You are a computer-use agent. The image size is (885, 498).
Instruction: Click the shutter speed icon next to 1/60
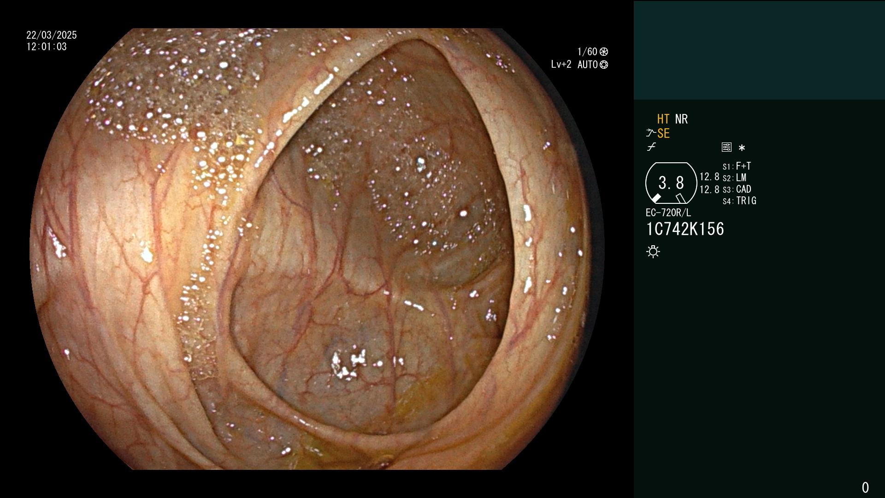click(604, 52)
